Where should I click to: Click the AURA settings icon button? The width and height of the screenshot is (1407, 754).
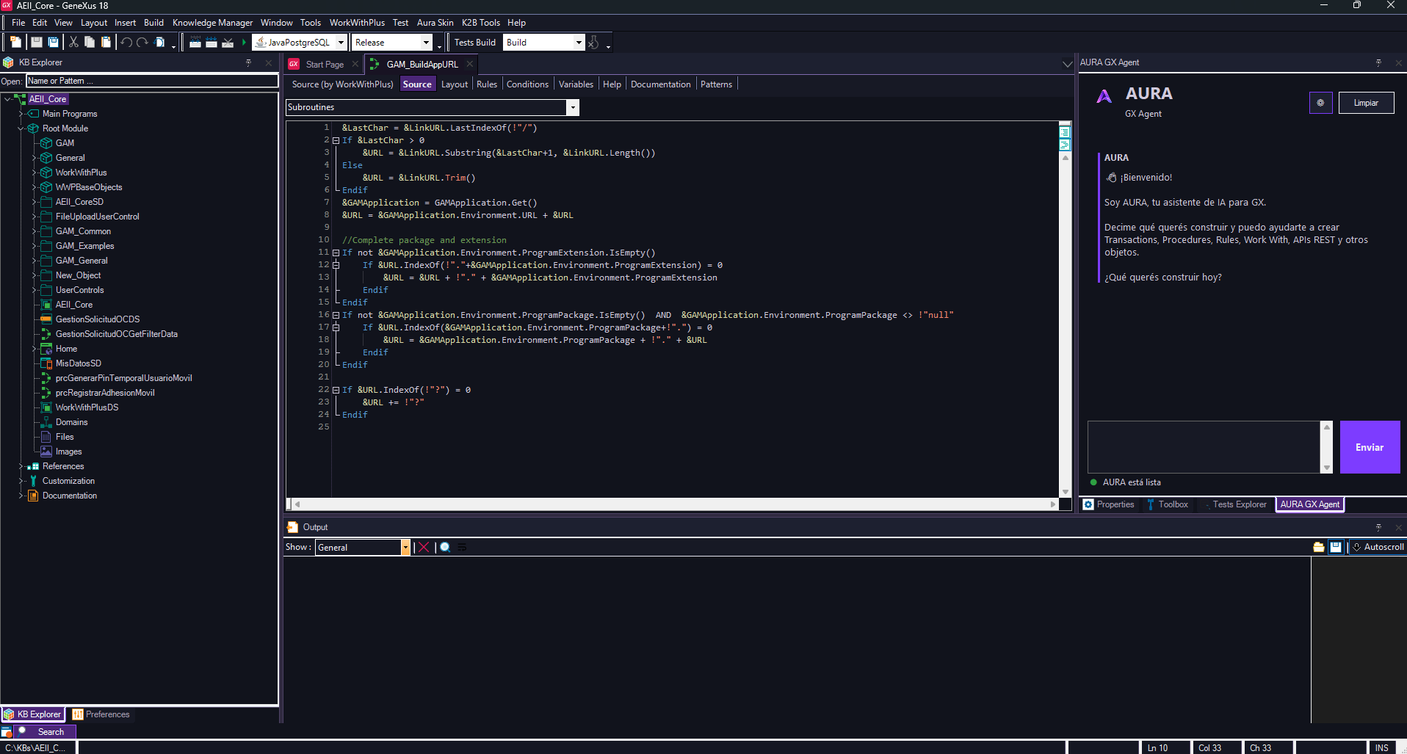point(1320,103)
